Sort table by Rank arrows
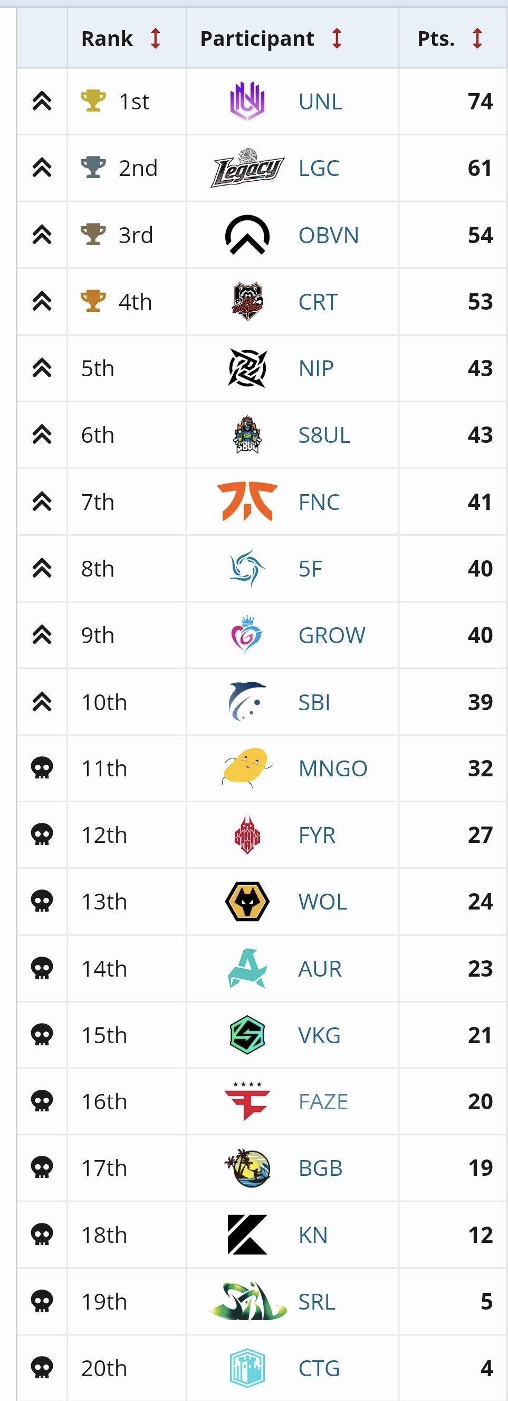508x1401 pixels. [x=156, y=39]
